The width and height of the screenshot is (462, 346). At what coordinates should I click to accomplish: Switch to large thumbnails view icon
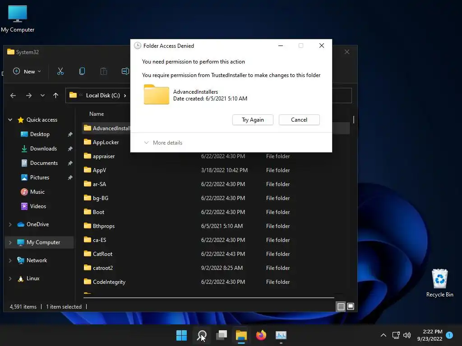[x=350, y=306]
